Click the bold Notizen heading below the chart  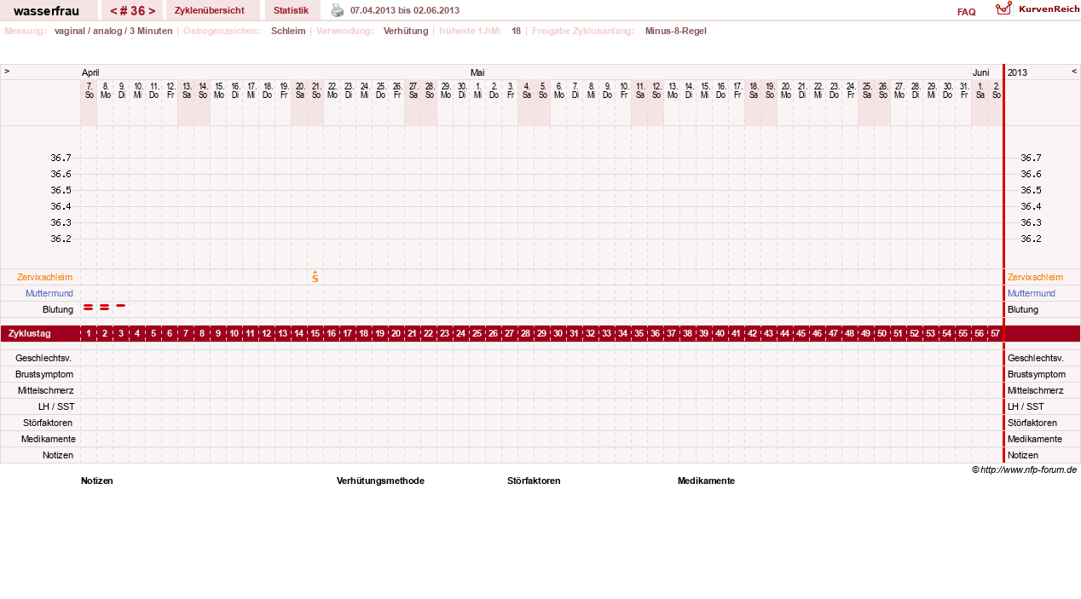pyautogui.click(x=97, y=481)
